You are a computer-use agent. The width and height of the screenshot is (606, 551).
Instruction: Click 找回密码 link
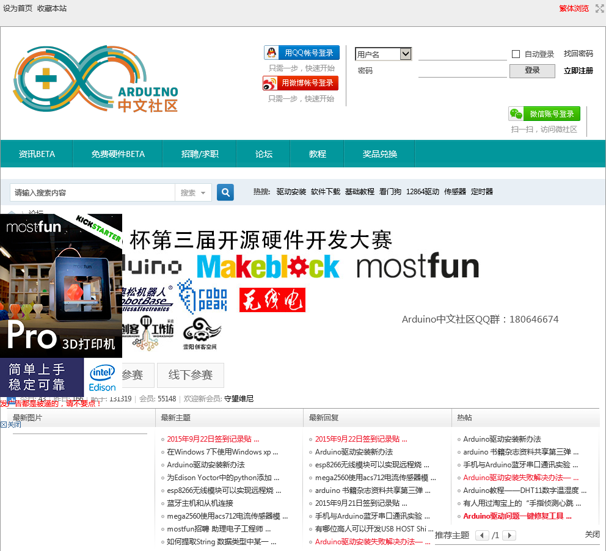(578, 54)
